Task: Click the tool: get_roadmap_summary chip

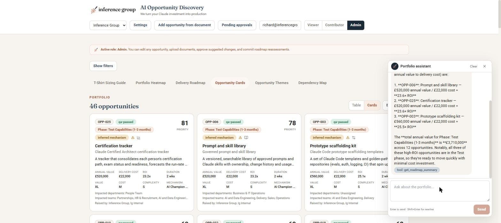Action: pos(417,170)
